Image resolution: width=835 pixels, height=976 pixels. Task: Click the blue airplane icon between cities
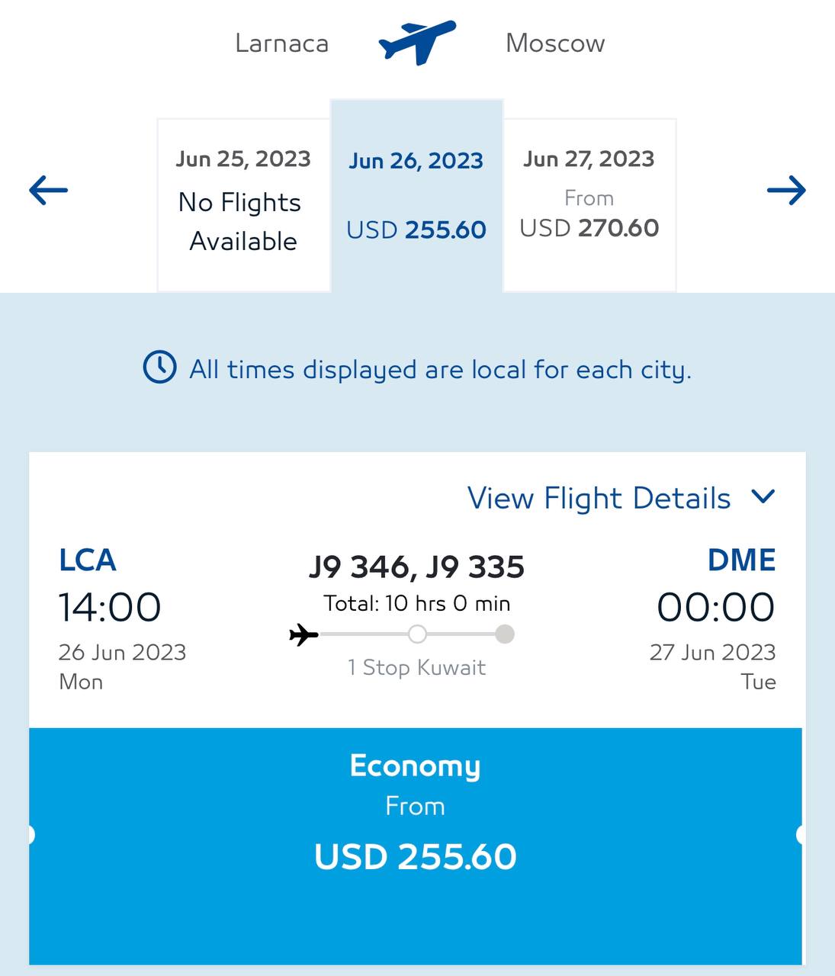[417, 43]
